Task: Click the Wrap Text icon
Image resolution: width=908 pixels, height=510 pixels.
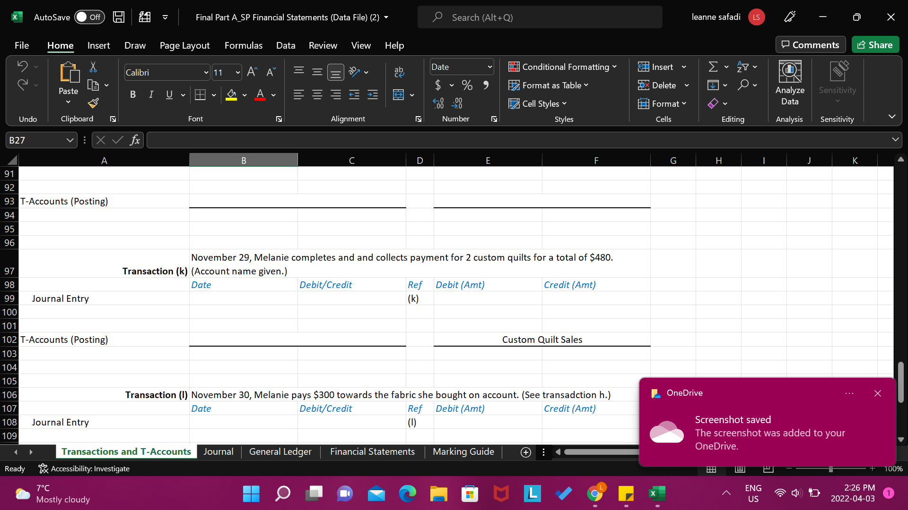Action: 400,72
